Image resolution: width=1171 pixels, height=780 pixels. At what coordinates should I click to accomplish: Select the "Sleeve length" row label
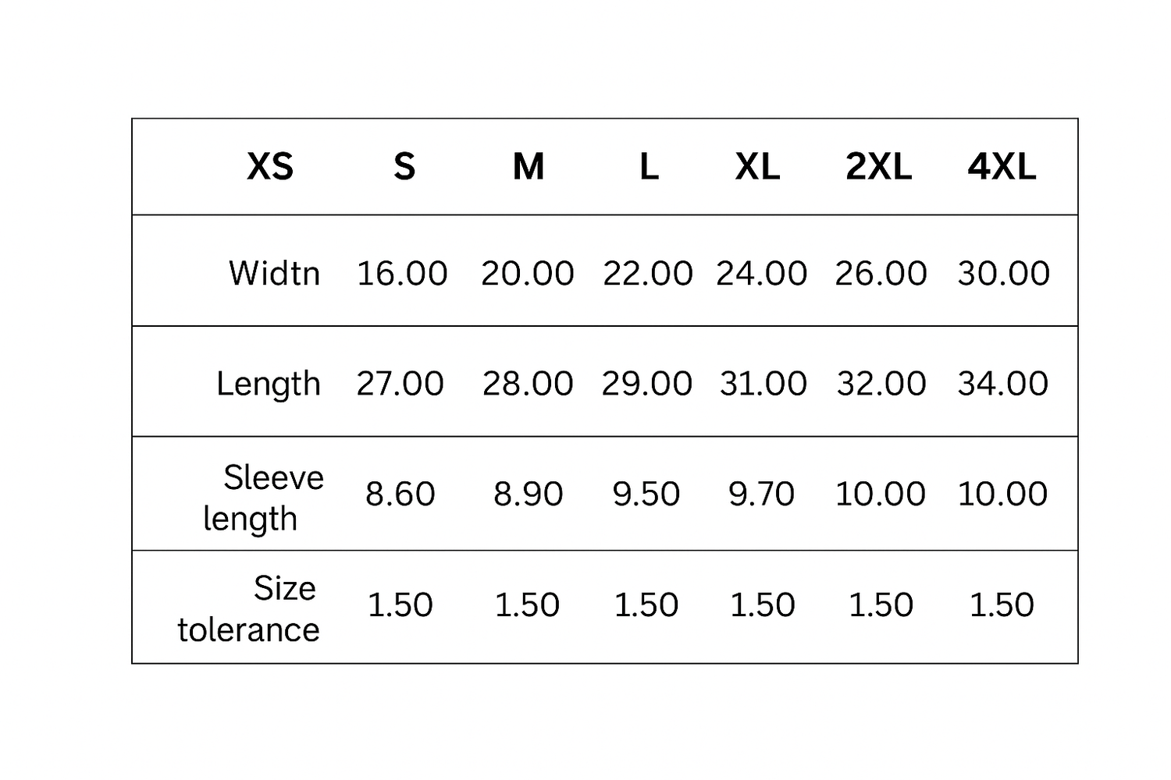tap(263, 498)
